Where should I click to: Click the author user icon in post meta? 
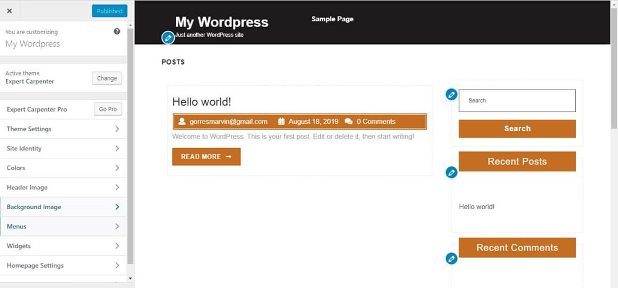[182, 122]
